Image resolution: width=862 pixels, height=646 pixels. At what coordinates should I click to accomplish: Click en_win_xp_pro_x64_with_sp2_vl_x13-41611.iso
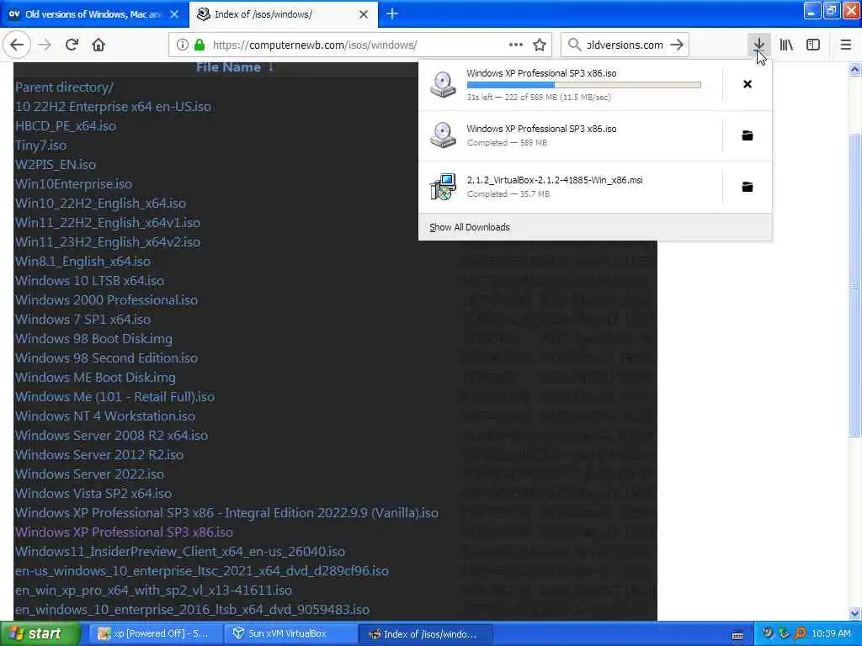click(153, 590)
